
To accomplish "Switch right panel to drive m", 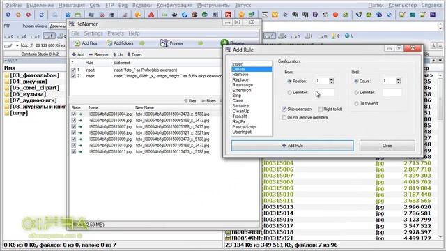I will pos(322,36).
